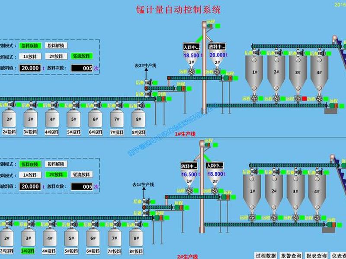
Task: Edit the 20.000 discharge value for 1#生产线
Action: (x=30, y=68)
